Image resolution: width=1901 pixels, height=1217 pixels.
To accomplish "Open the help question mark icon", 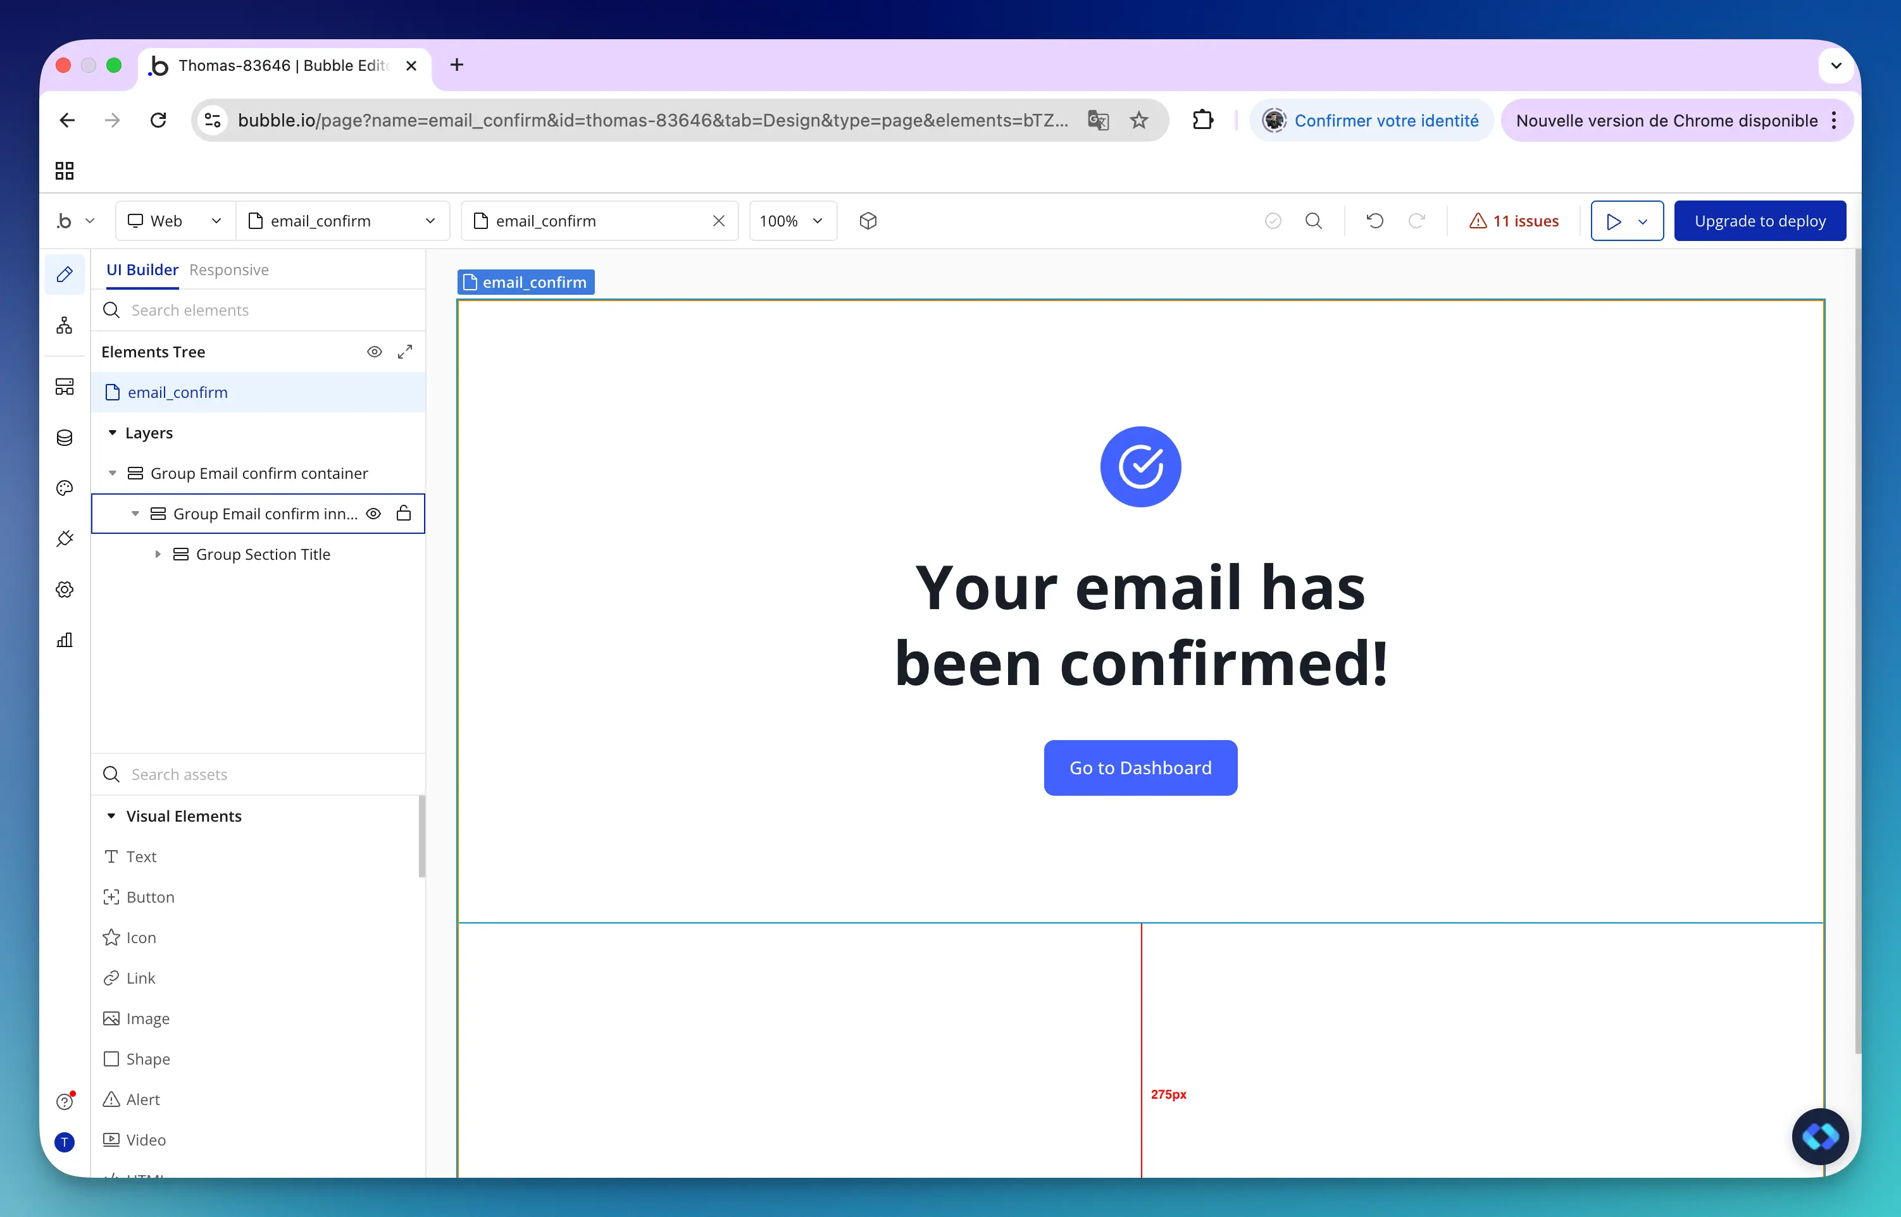I will (x=65, y=1102).
